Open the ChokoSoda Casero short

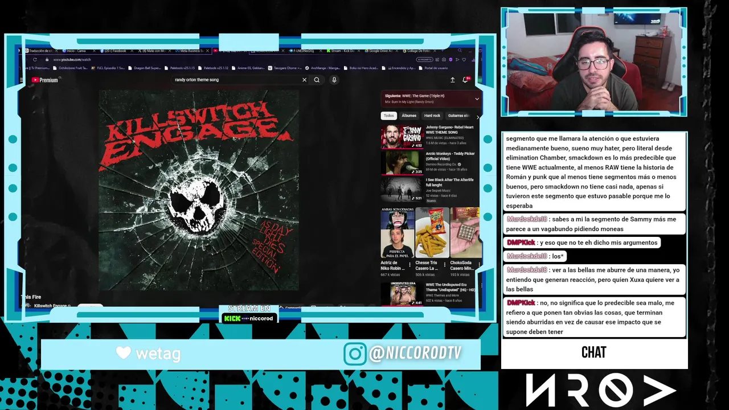pyautogui.click(x=466, y=233)
